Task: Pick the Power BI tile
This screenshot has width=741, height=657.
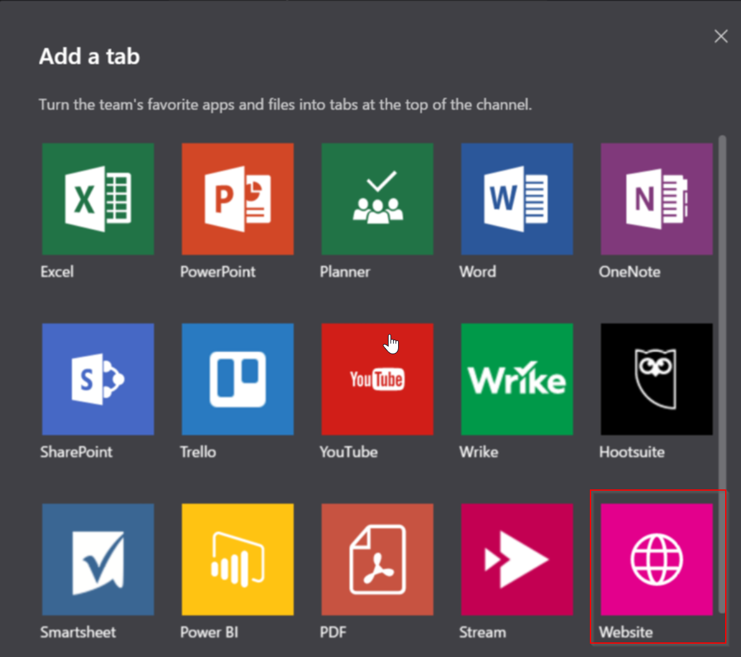Action: 237,559
